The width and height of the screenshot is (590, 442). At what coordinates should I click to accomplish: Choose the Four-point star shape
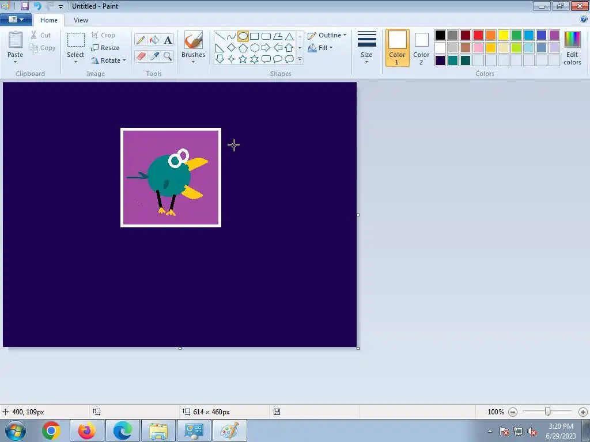click(232, 59)
